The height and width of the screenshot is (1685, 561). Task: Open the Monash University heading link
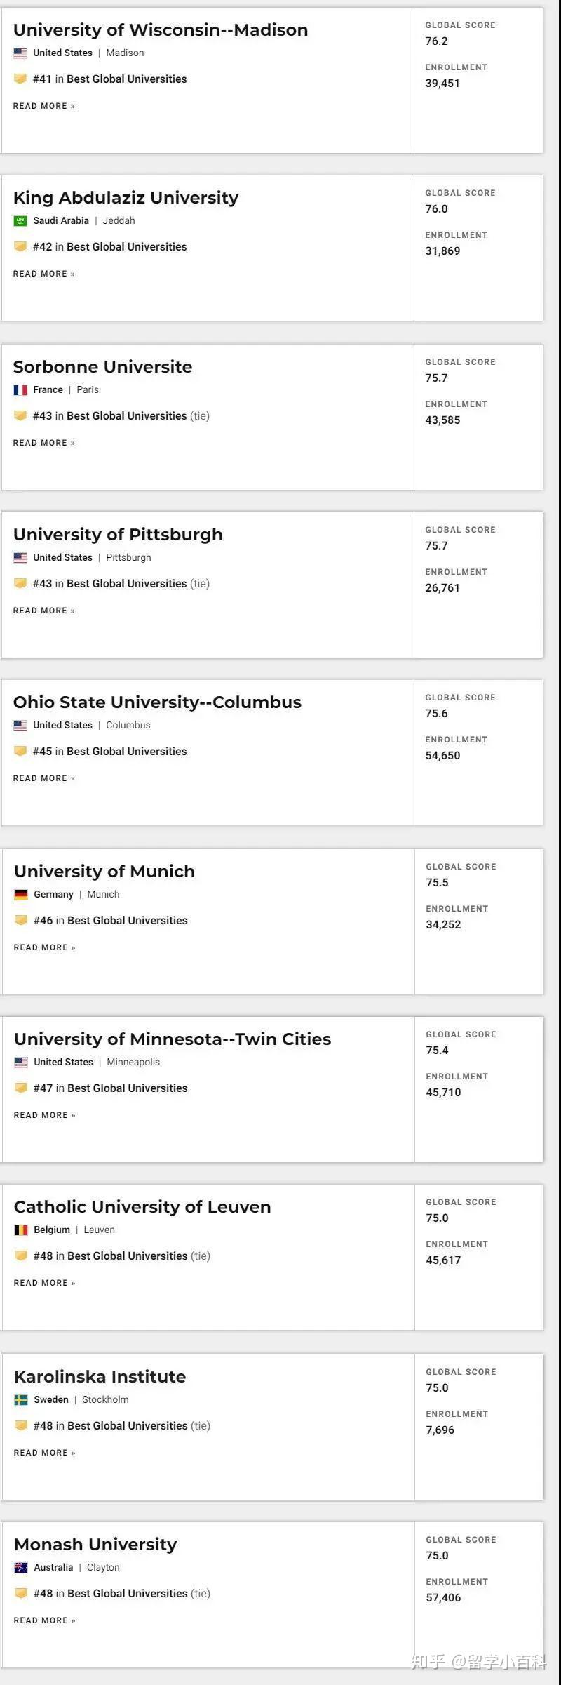pyautogui.click(x=95, y=1545)
